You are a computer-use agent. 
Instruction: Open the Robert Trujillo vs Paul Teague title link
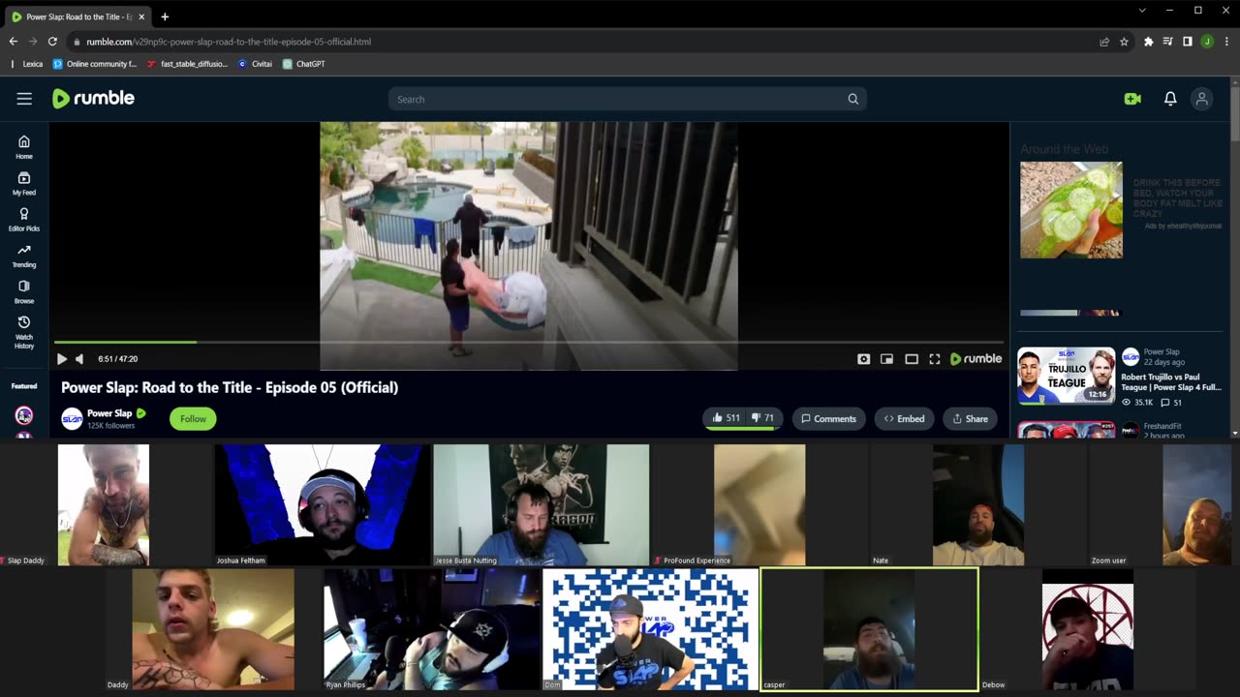[1171, 381]
